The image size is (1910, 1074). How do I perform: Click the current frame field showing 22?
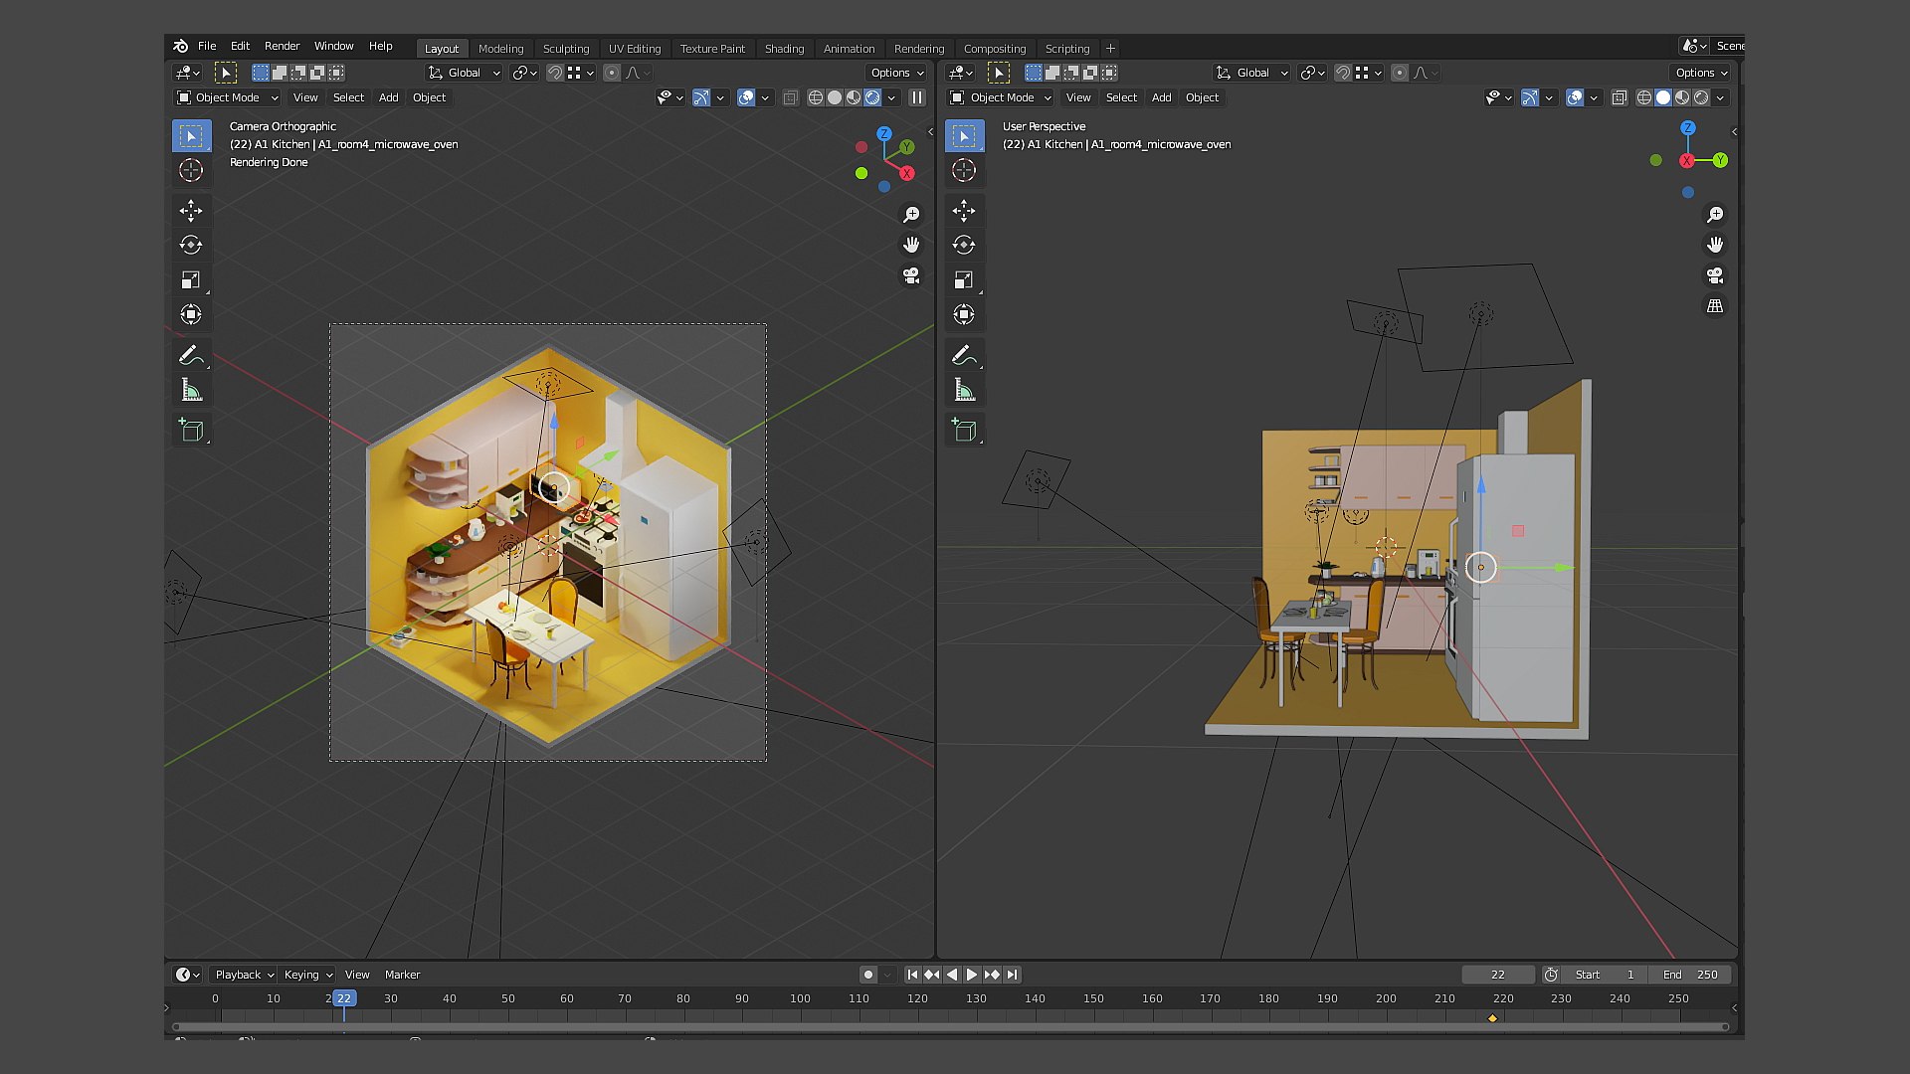pos(1498,975)
